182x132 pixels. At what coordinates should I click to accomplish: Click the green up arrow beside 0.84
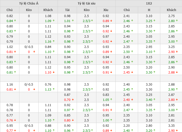pyautogui.click(x=15, y=21)
